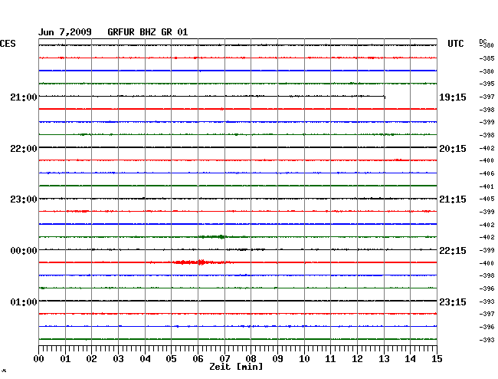The height and width of the screenshot is (379, 498).
Task: Click the '15' minute tick label
Action: pos(437,359)
